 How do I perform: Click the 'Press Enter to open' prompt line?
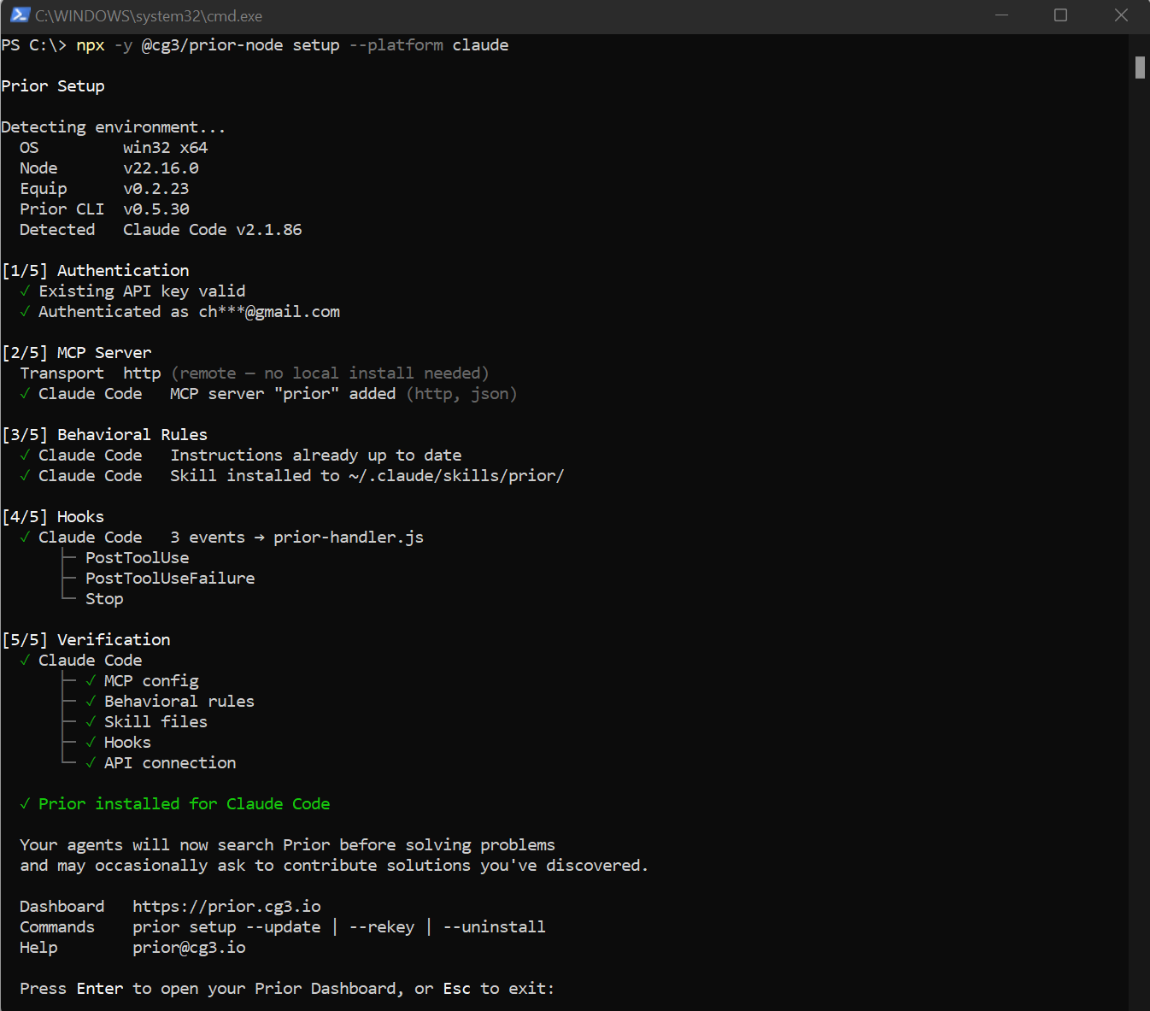(287, 989)
